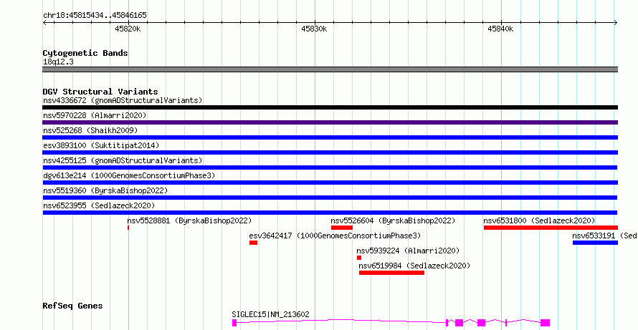Click the 45830k ruler tick label
The width and height of the screenshot is (638, 330).
click(314, 29)
